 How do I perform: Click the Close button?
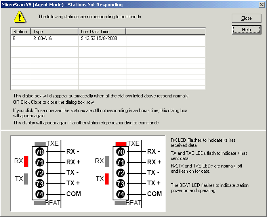point(246,18)
